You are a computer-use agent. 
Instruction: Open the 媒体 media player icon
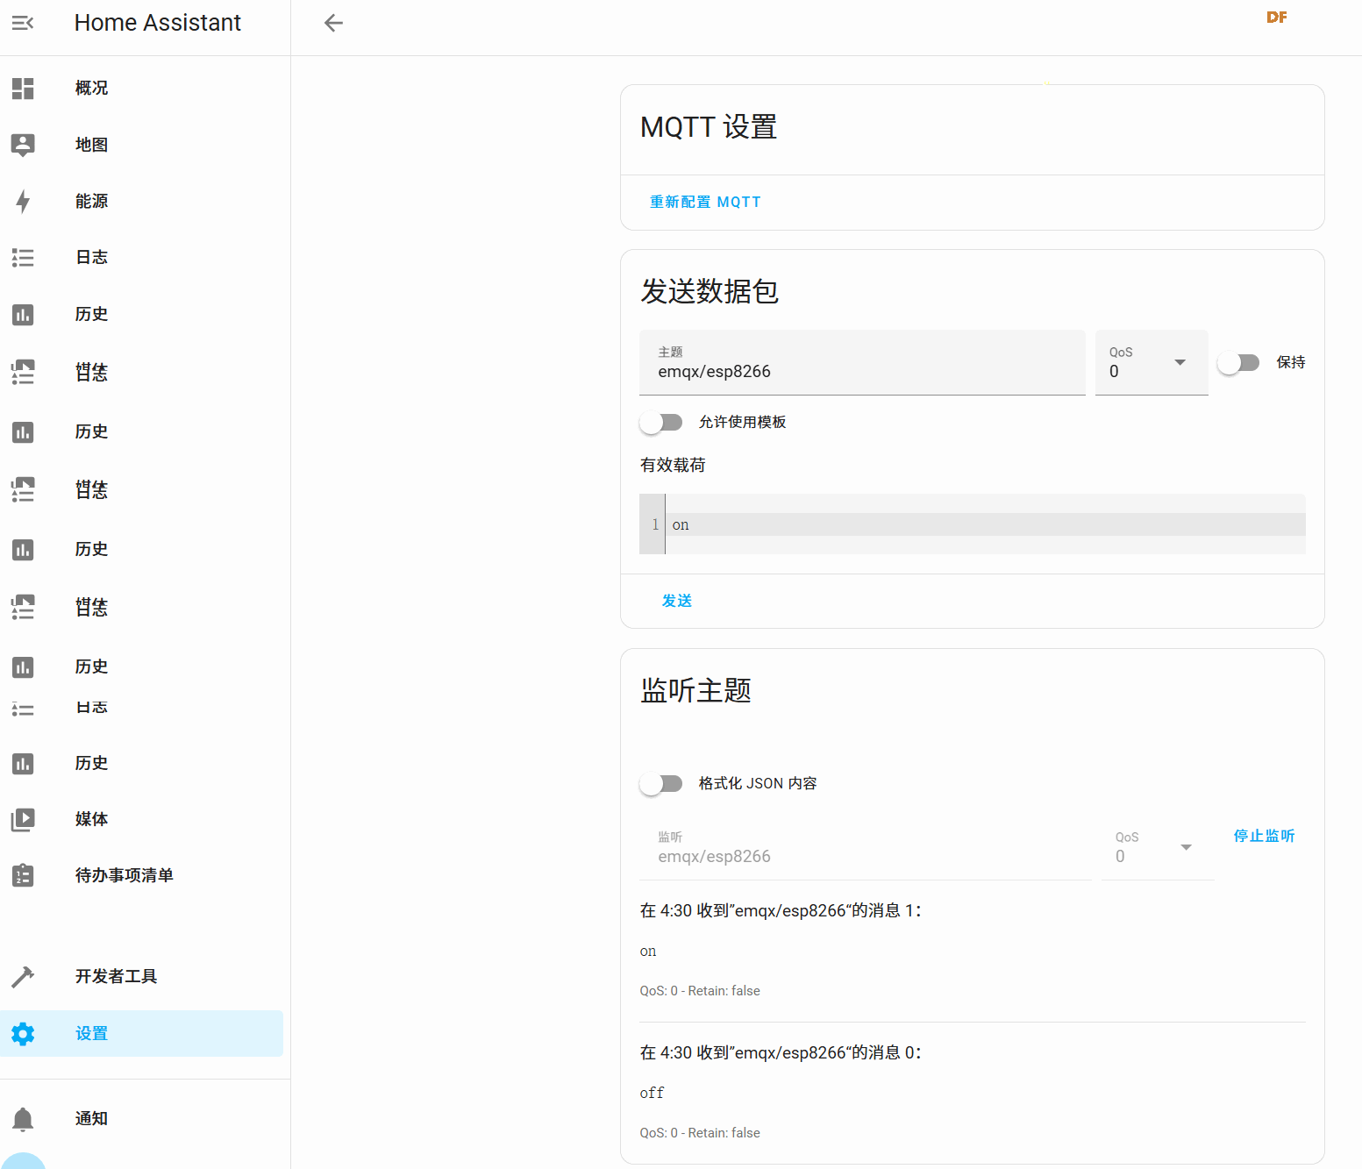tap(23, 819)
